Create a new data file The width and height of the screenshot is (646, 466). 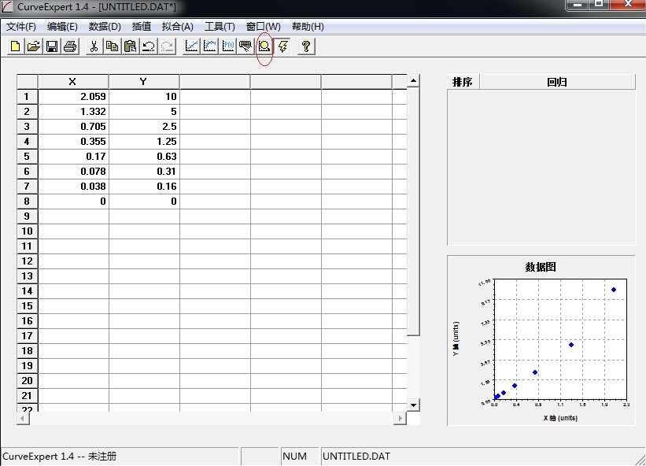[x=15, y=46]
